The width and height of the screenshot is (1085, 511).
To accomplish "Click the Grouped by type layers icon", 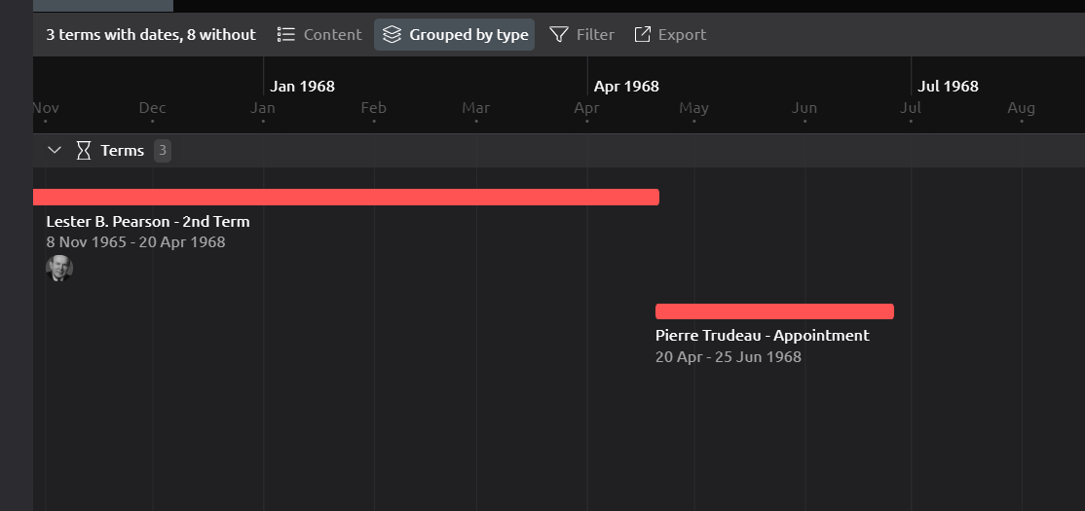I will coord(392,35).
